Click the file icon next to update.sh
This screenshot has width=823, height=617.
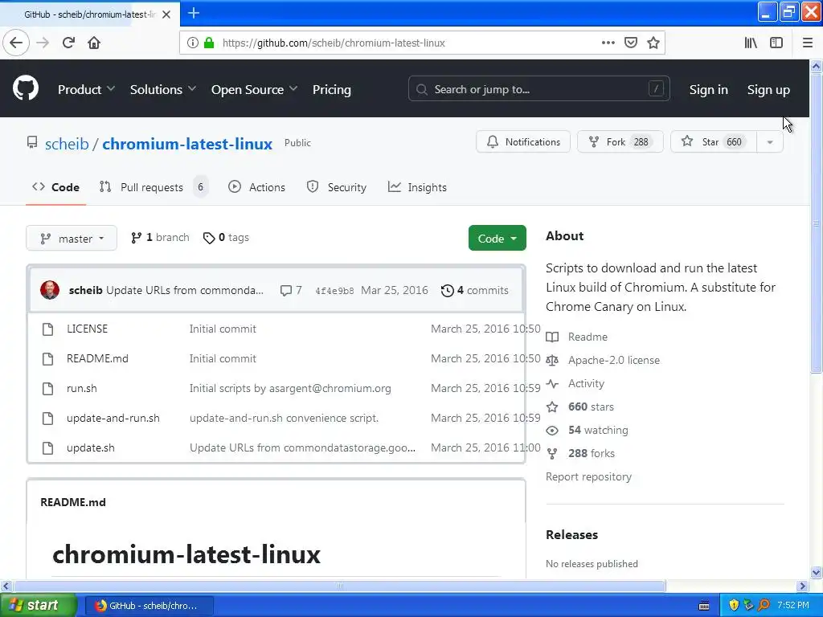pyautogui.click(x=47, y=448)
